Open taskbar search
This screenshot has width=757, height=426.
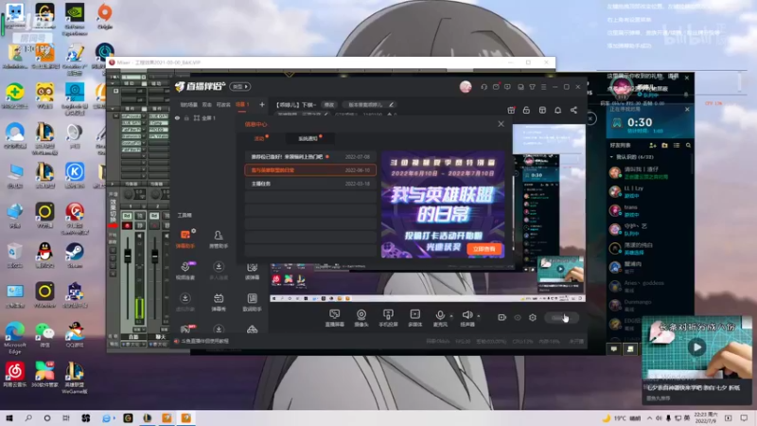[x=28, y=418]
